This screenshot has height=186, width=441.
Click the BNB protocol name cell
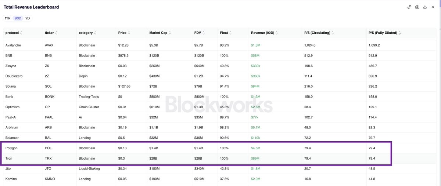click(9, 55)
